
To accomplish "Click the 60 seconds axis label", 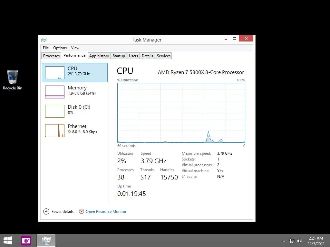I will click(126, 146).
